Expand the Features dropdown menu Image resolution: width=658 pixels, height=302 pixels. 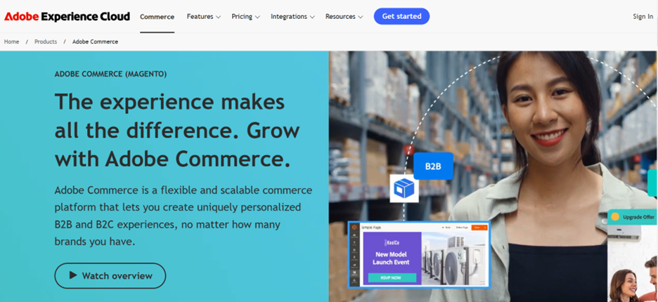(204, 16)
